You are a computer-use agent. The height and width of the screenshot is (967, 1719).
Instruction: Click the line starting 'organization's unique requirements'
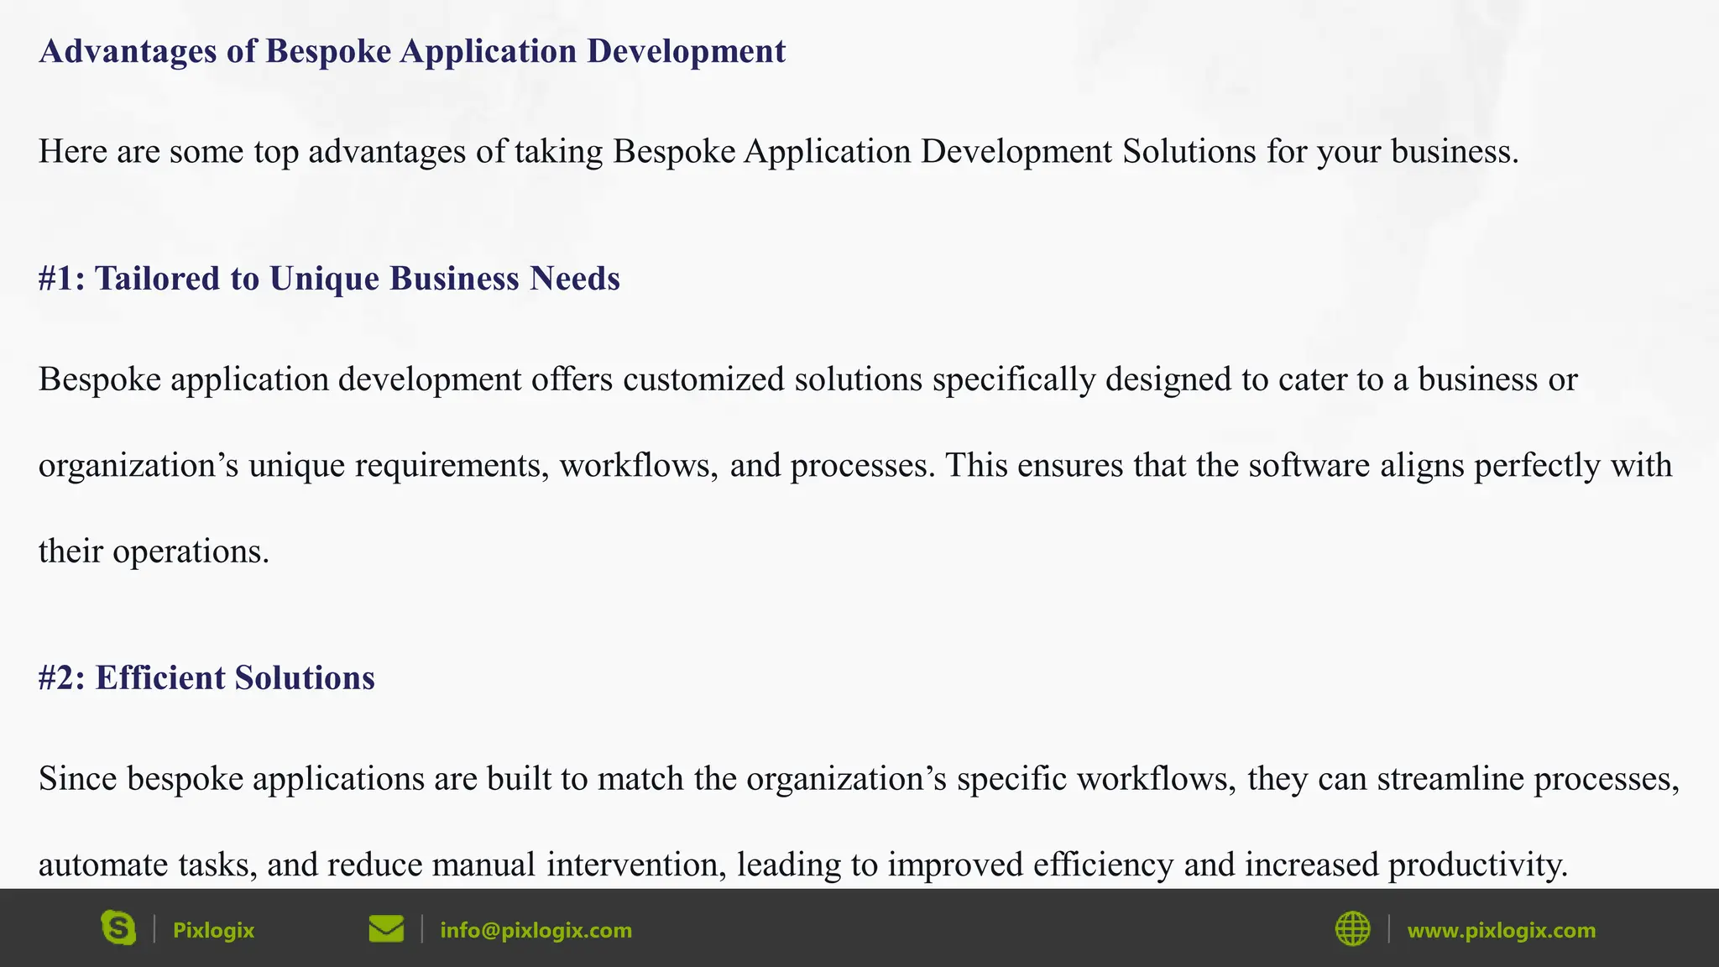coord(855,465)
